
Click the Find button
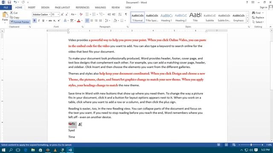(256, 13)
